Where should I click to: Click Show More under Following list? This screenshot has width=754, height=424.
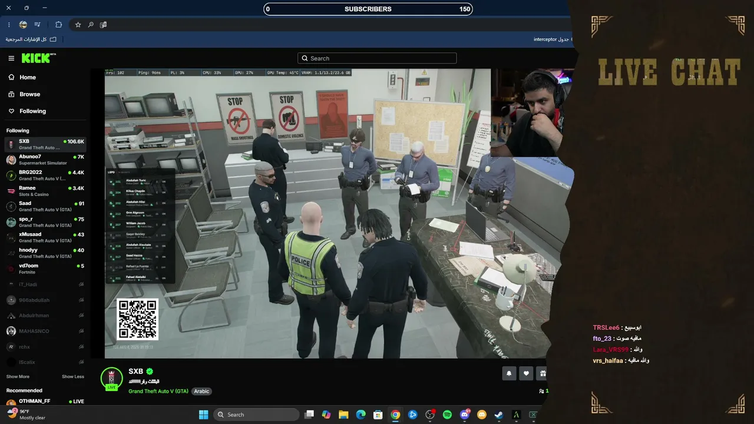pyautogui.click(x=18, y=376)
